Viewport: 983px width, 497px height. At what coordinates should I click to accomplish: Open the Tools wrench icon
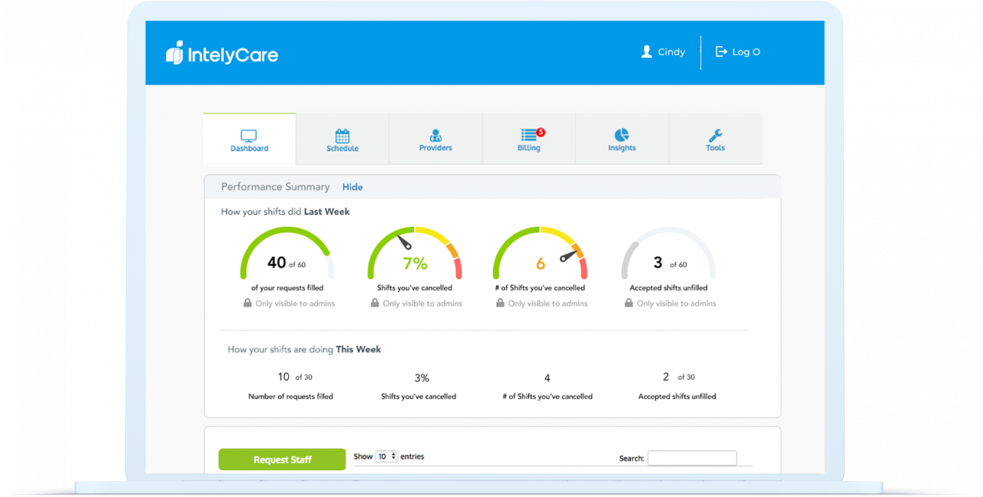coord(715,135)
